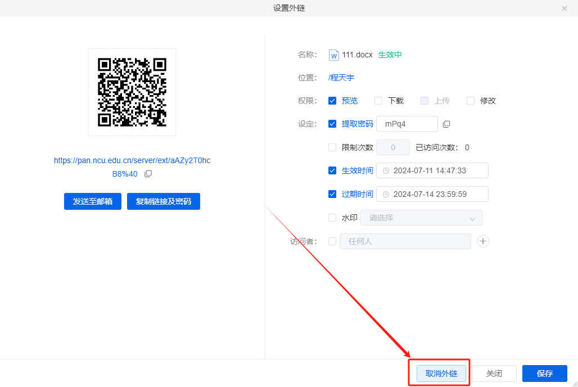Click the 111.docx file name

pyautogui.click(x=357, y=55)
